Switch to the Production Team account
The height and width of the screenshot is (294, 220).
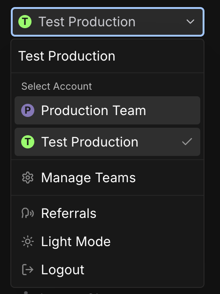click(x=107, y=110)
